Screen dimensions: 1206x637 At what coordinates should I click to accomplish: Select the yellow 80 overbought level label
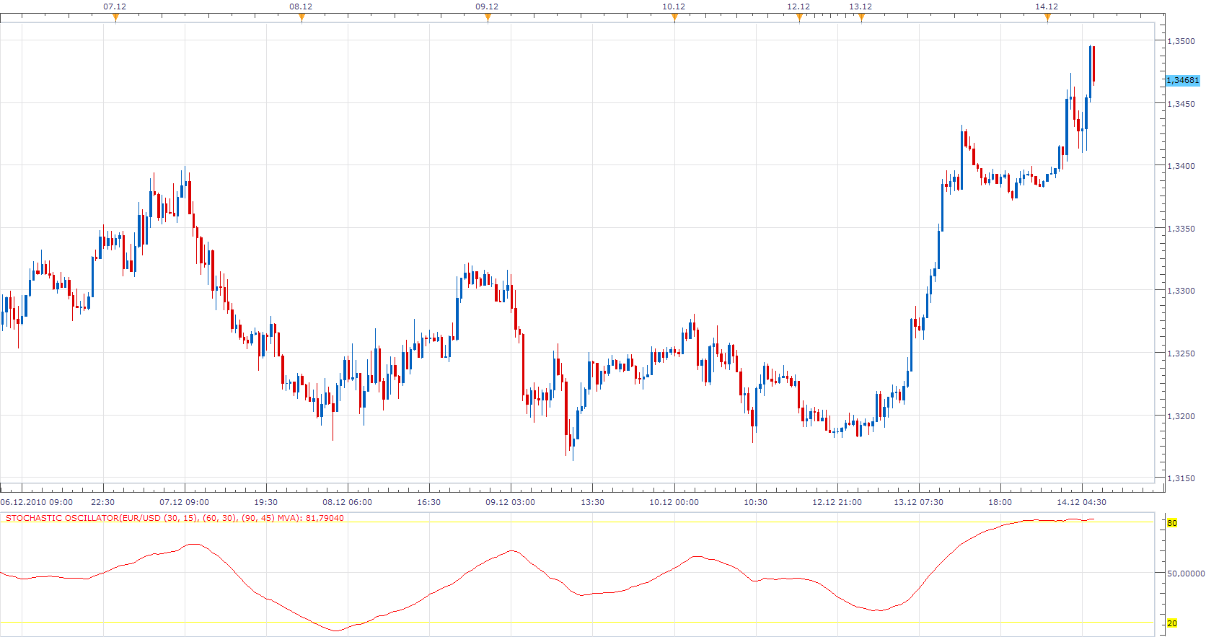1172,523
